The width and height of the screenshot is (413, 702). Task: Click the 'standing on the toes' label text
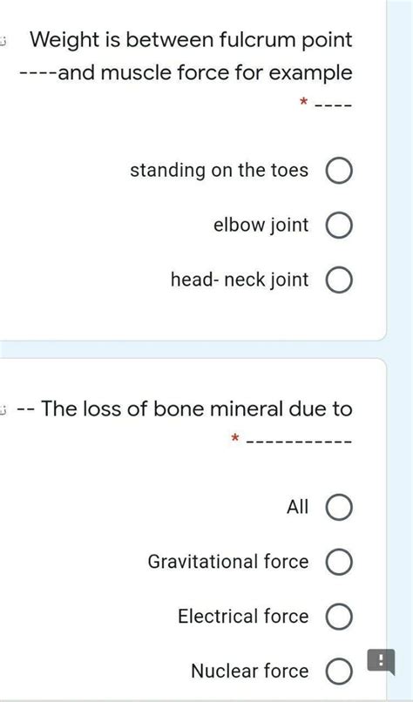[x=219, y=171]
